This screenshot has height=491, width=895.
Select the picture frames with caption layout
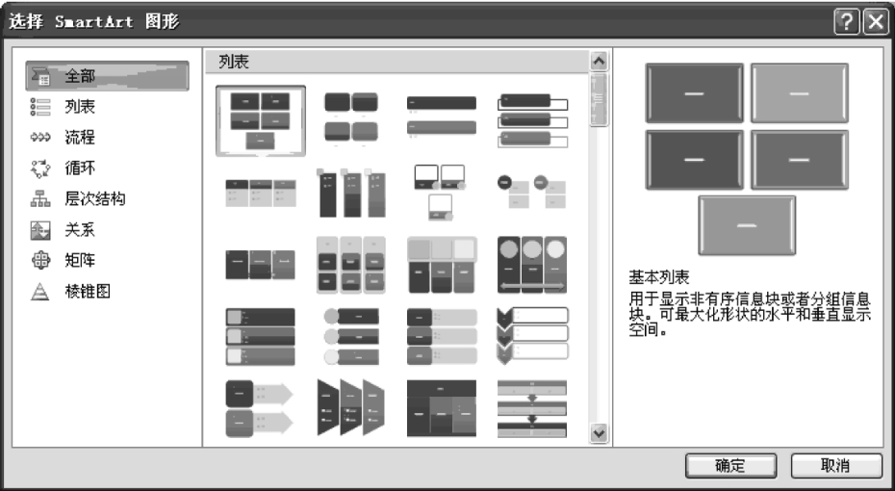tap(440, 193)
